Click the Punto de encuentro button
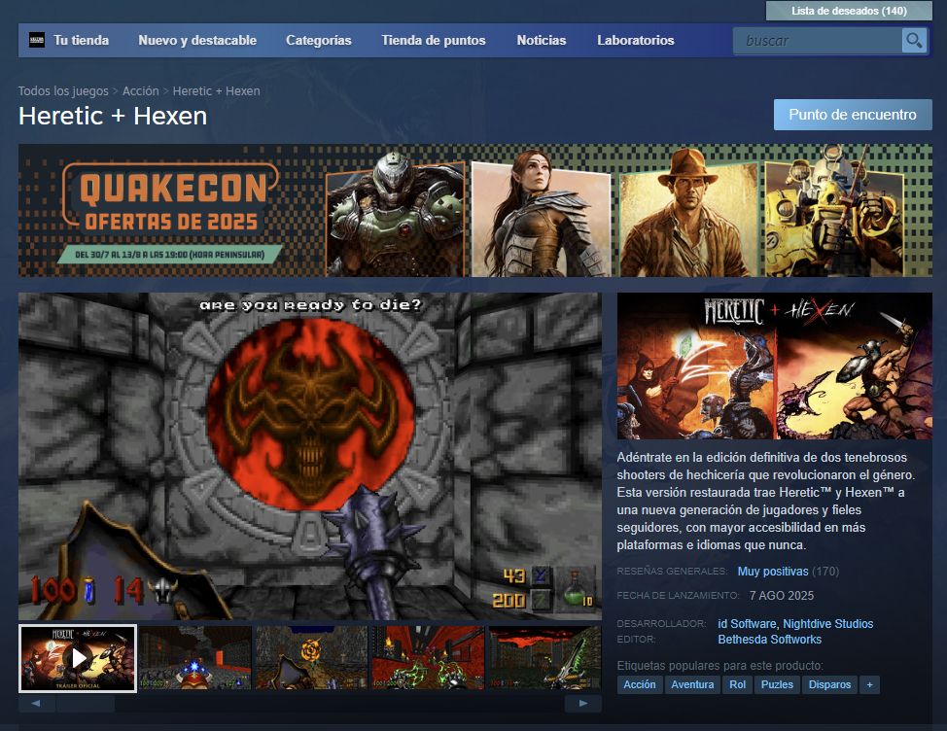The width and height of the screenshot is (947, 731). click(853, 115)
